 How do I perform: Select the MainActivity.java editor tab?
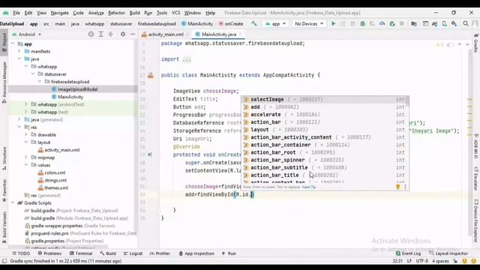tap(219, 34)
